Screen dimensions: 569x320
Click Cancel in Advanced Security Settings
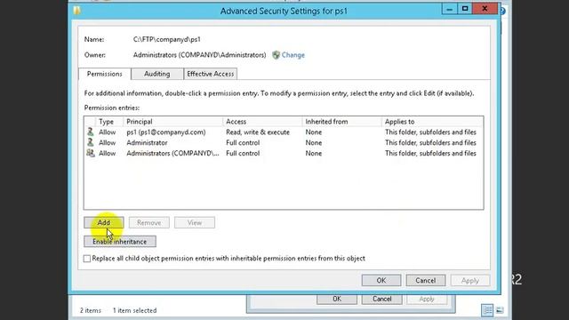426,281
